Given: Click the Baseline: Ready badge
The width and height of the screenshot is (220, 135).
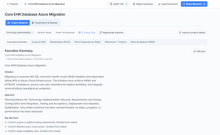Looking at the screenshot, I should (x=44, y=33).
